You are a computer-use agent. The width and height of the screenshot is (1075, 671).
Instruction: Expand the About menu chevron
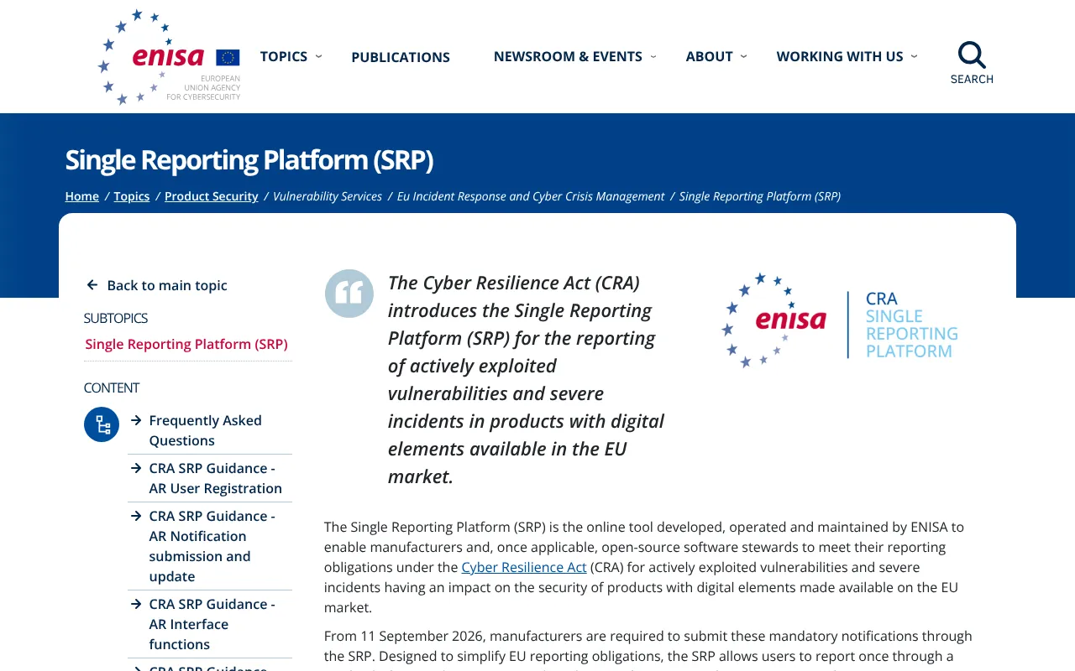point(743,56)
